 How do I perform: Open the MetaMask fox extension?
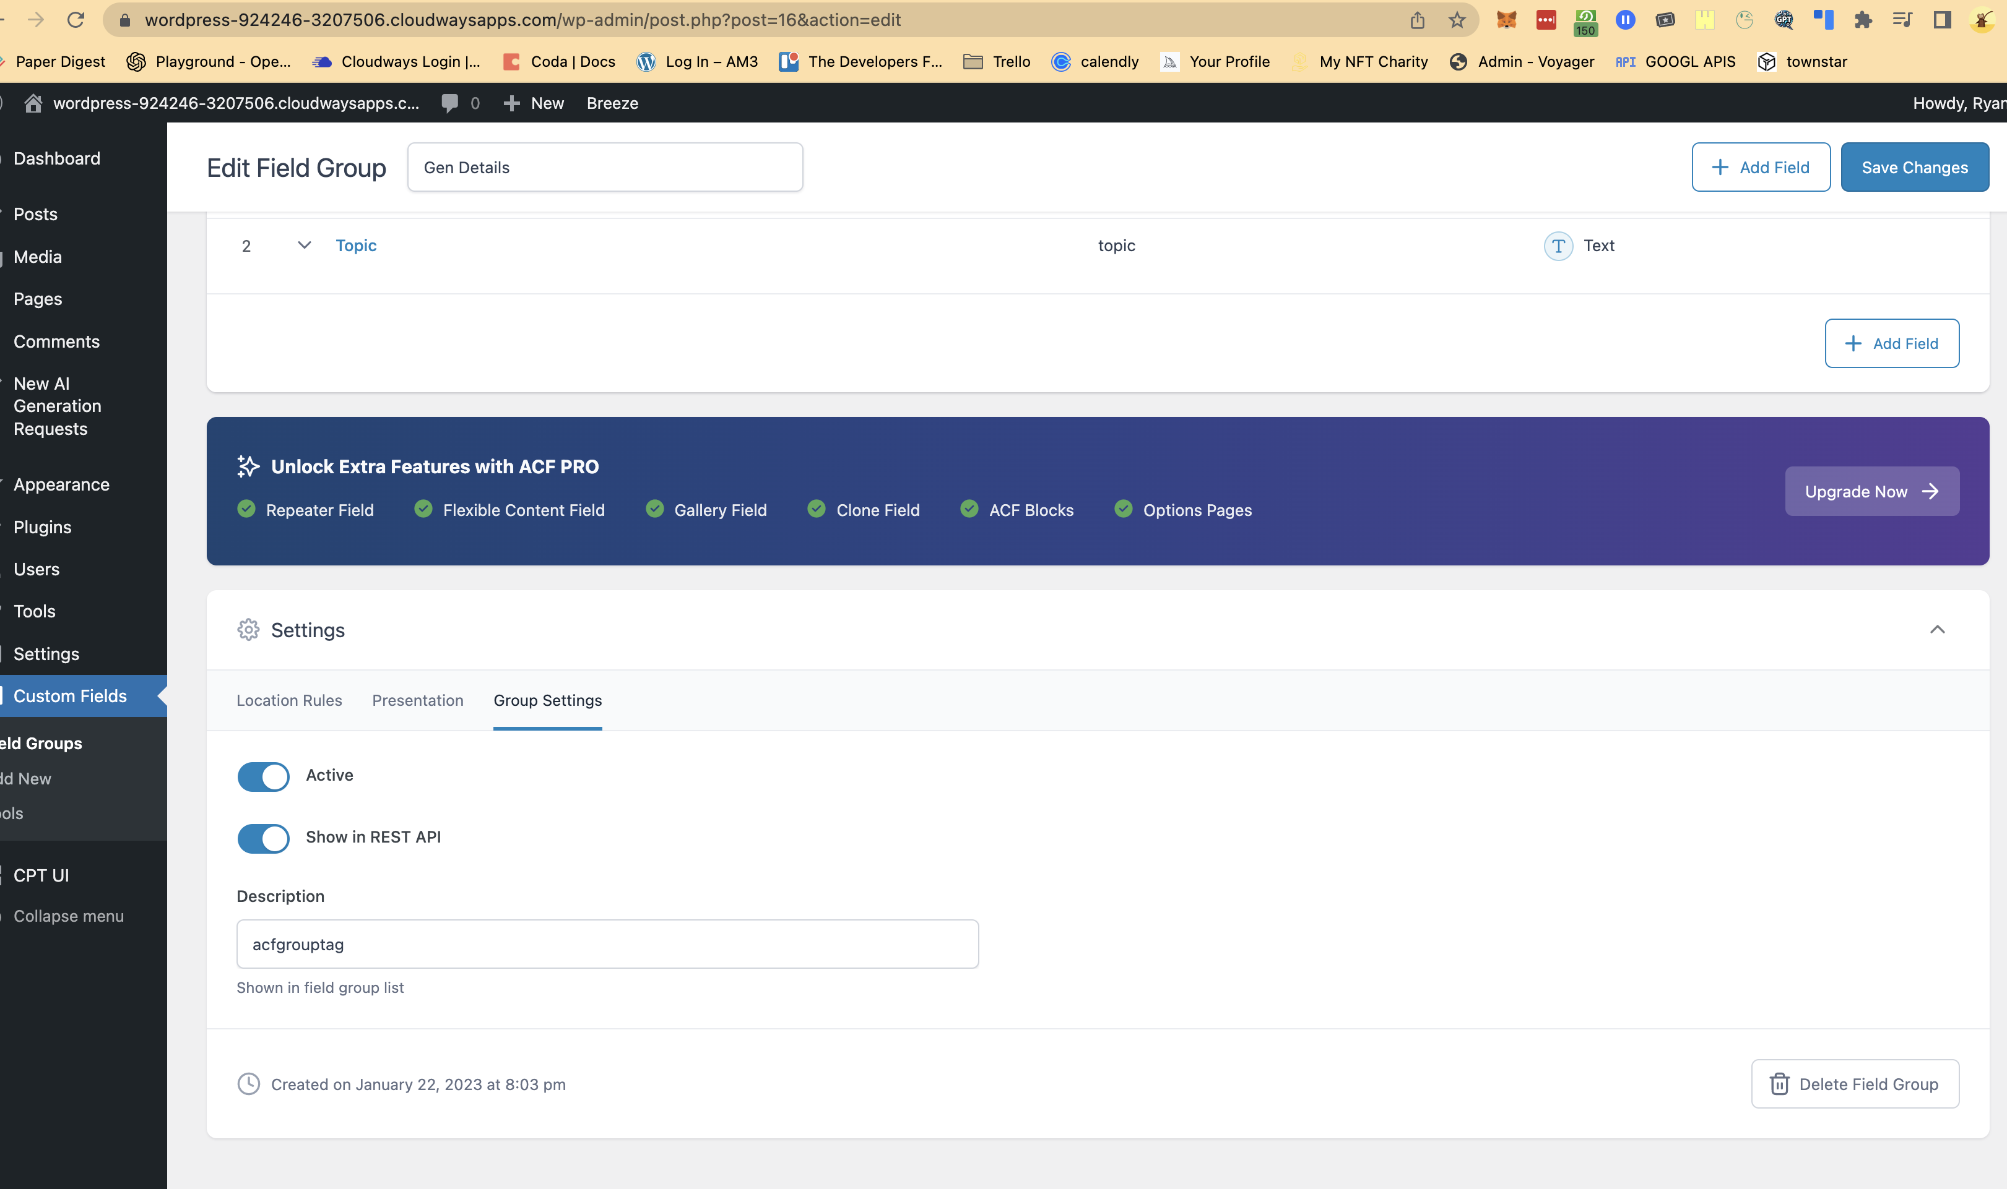point(1507,20)
